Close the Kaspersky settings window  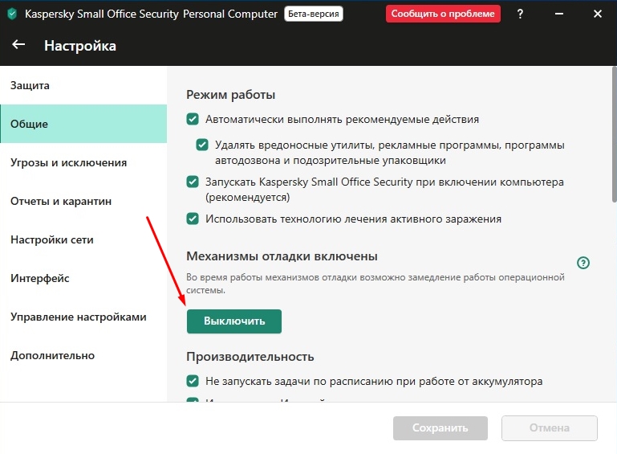597,14
